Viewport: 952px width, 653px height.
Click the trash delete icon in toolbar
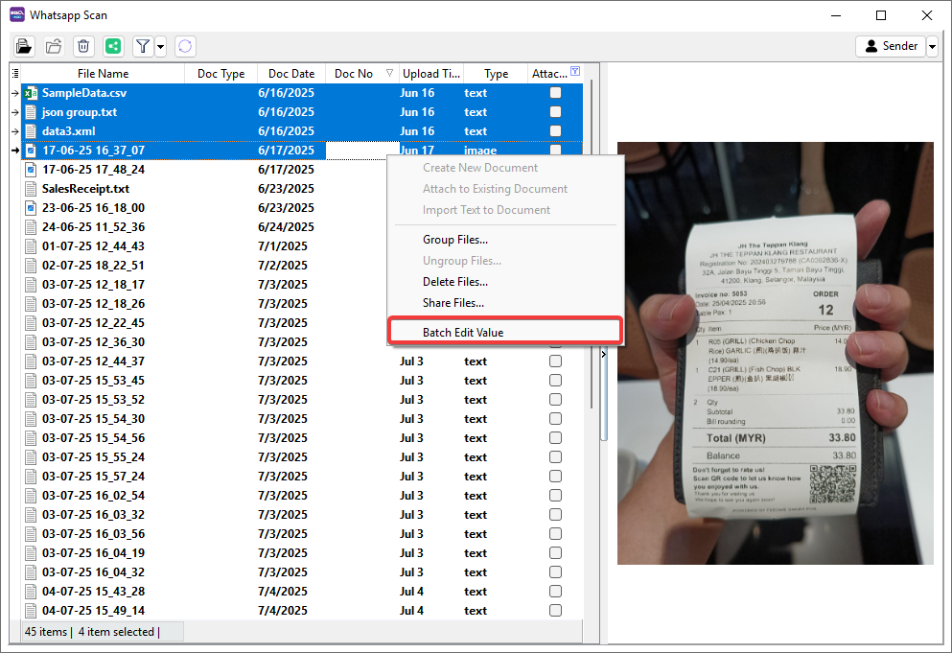click(83, 46)
